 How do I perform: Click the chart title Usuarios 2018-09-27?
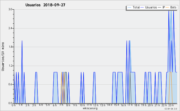click(x=45, y=5)
